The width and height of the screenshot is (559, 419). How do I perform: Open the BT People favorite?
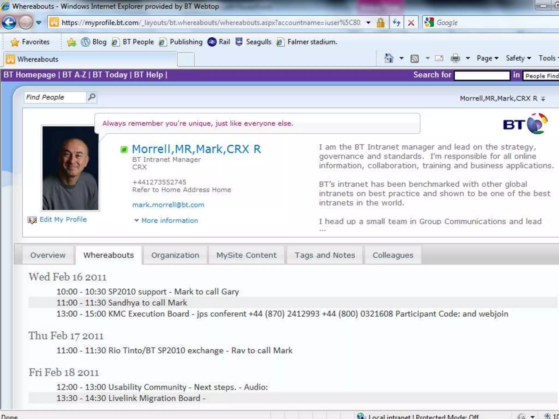click(x=133, y=42)
